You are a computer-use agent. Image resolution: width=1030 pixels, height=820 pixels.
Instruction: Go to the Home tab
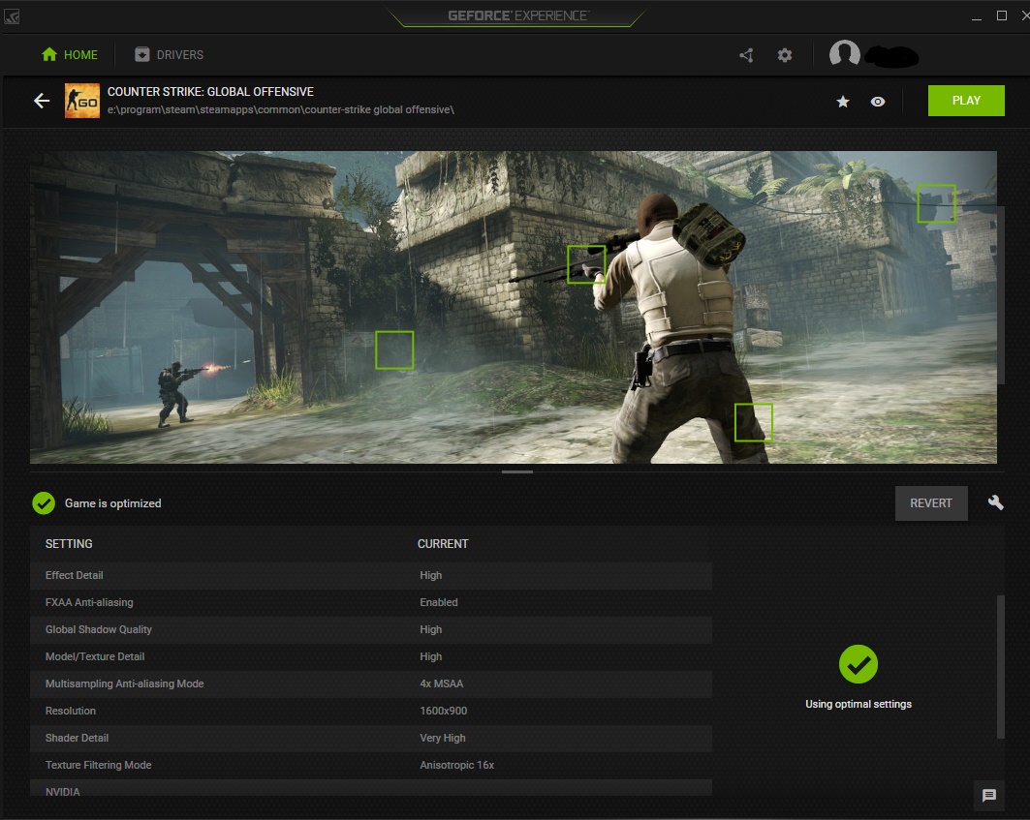pyautogui.click(x=69, y=54)
